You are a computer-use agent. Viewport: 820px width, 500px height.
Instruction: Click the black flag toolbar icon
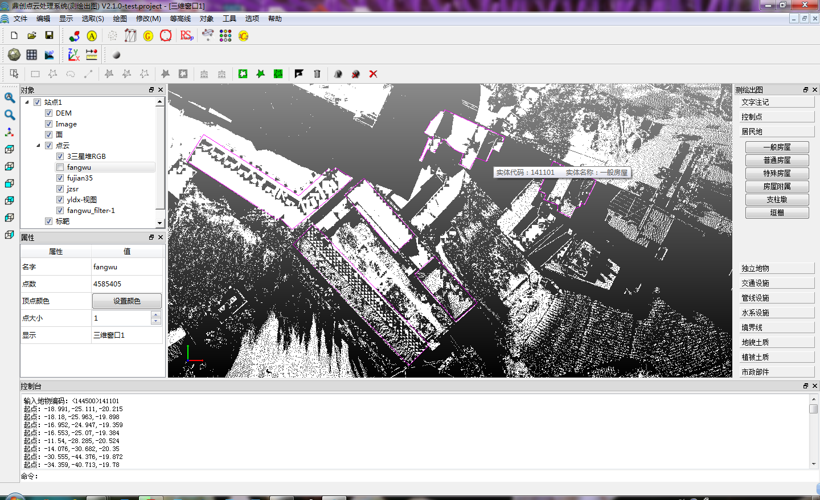click(x=299, y=74)
